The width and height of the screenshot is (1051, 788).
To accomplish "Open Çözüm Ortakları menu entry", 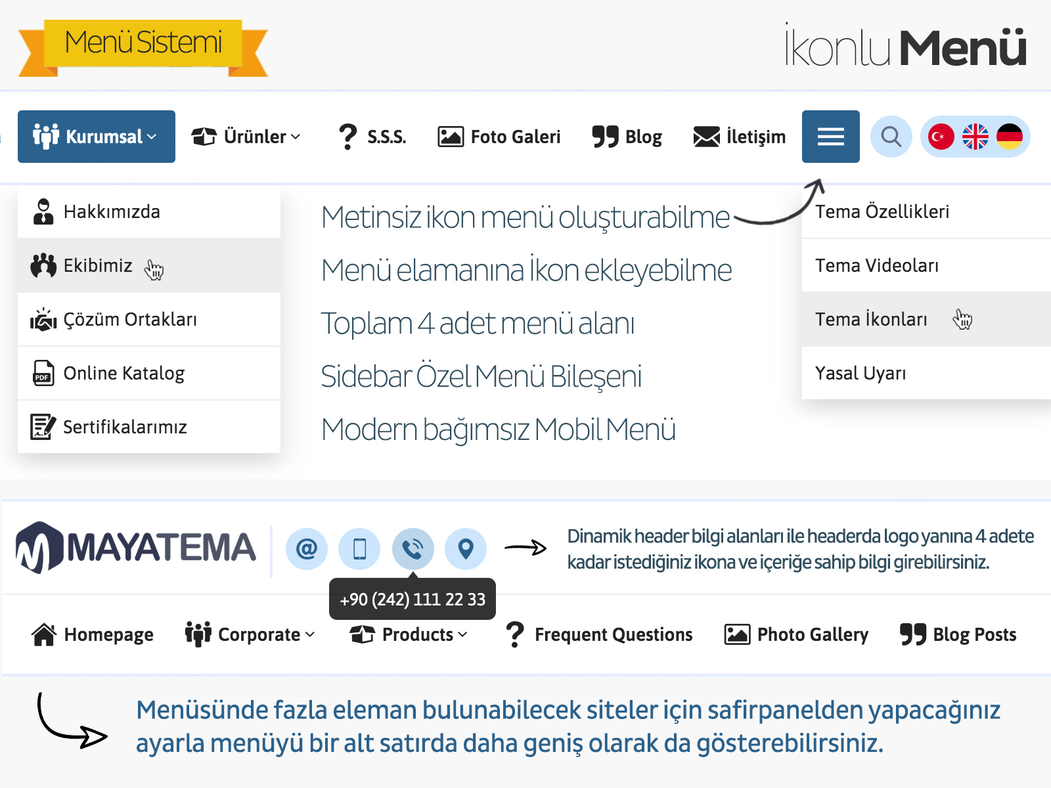I will (x=149, y=319).
